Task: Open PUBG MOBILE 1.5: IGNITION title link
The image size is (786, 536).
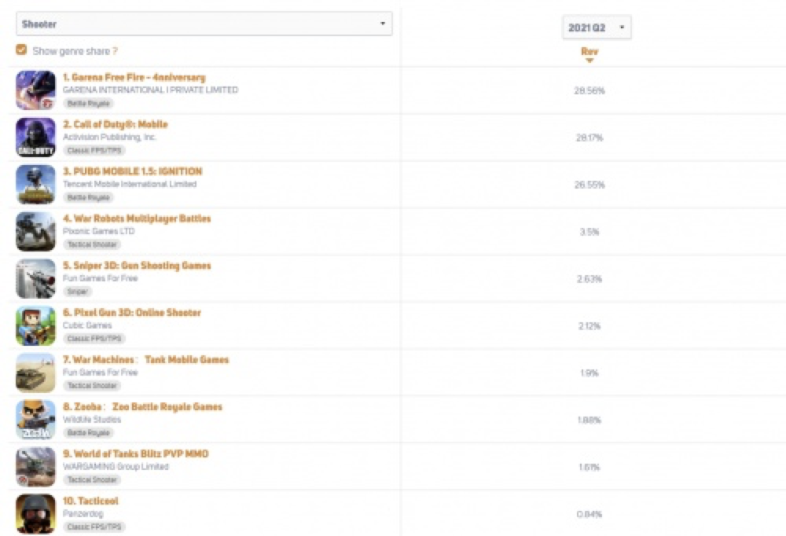Action: [132, 171]
